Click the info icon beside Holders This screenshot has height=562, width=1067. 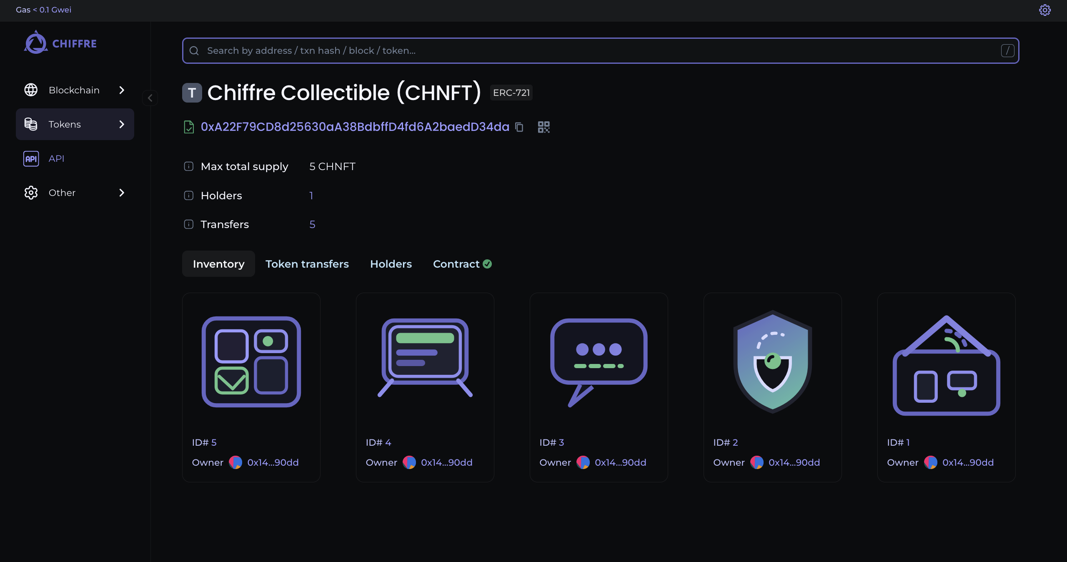(188, 196)
